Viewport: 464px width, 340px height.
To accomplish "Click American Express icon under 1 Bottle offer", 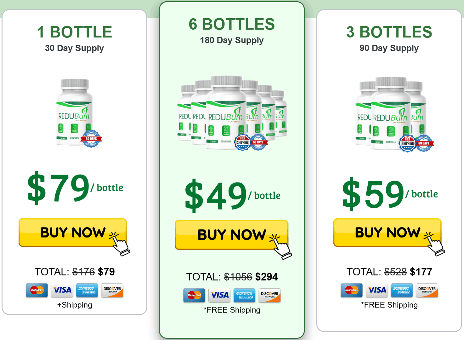I will (87, 290).
